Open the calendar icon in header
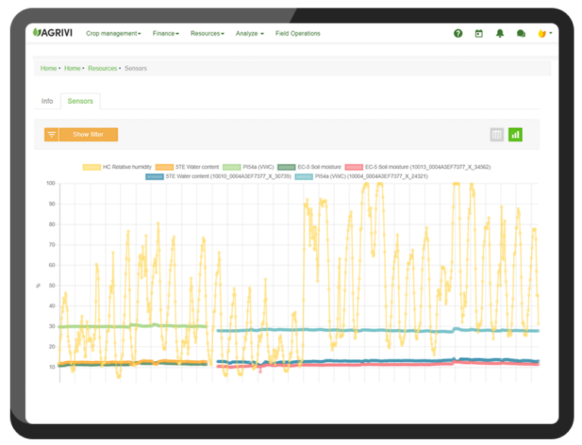The height and width of the screenshot is (445, 582). pyautogui.click(x=479, y=33)
